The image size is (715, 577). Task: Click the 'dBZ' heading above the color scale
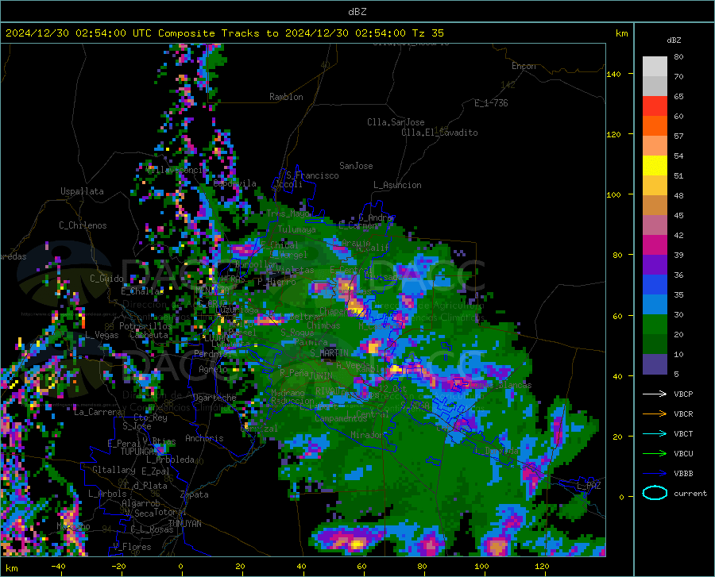click(674, 40)
